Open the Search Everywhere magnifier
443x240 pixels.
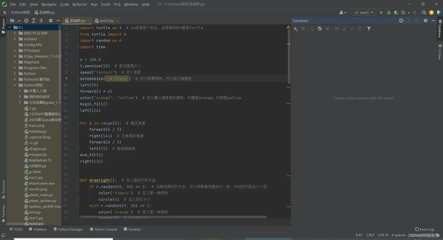pos(424,12)
